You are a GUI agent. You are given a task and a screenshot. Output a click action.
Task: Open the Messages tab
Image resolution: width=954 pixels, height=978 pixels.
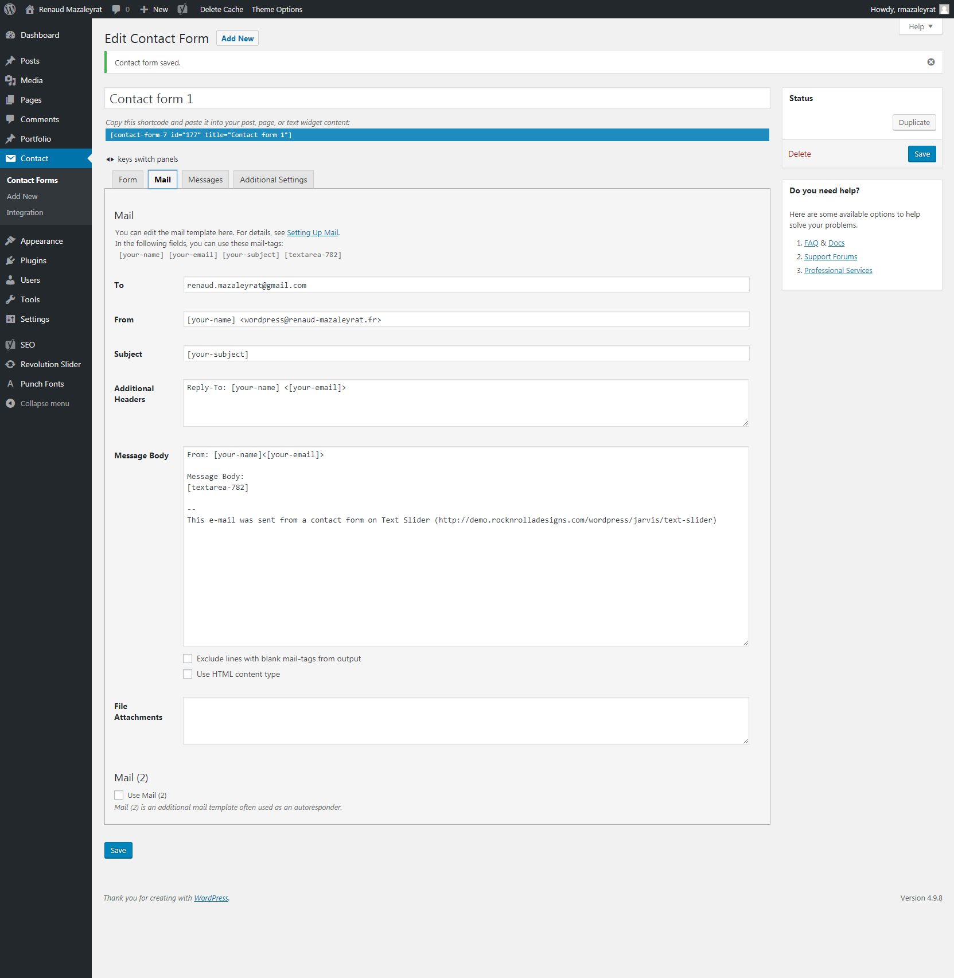(x=205, y=180)
